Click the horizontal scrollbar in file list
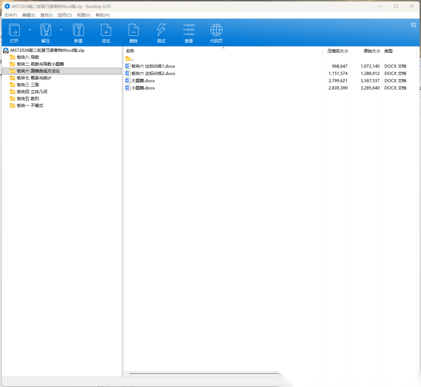421x387 pixels. click(x=203, y=373)
